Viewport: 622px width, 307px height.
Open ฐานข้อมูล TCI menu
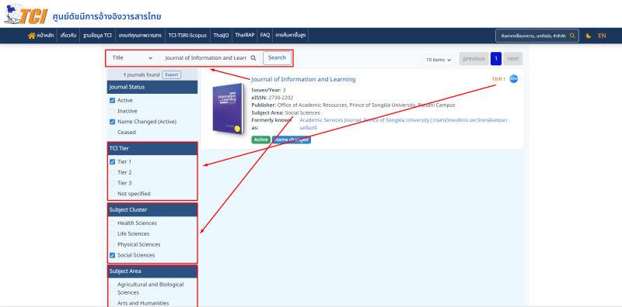(98, 36)
